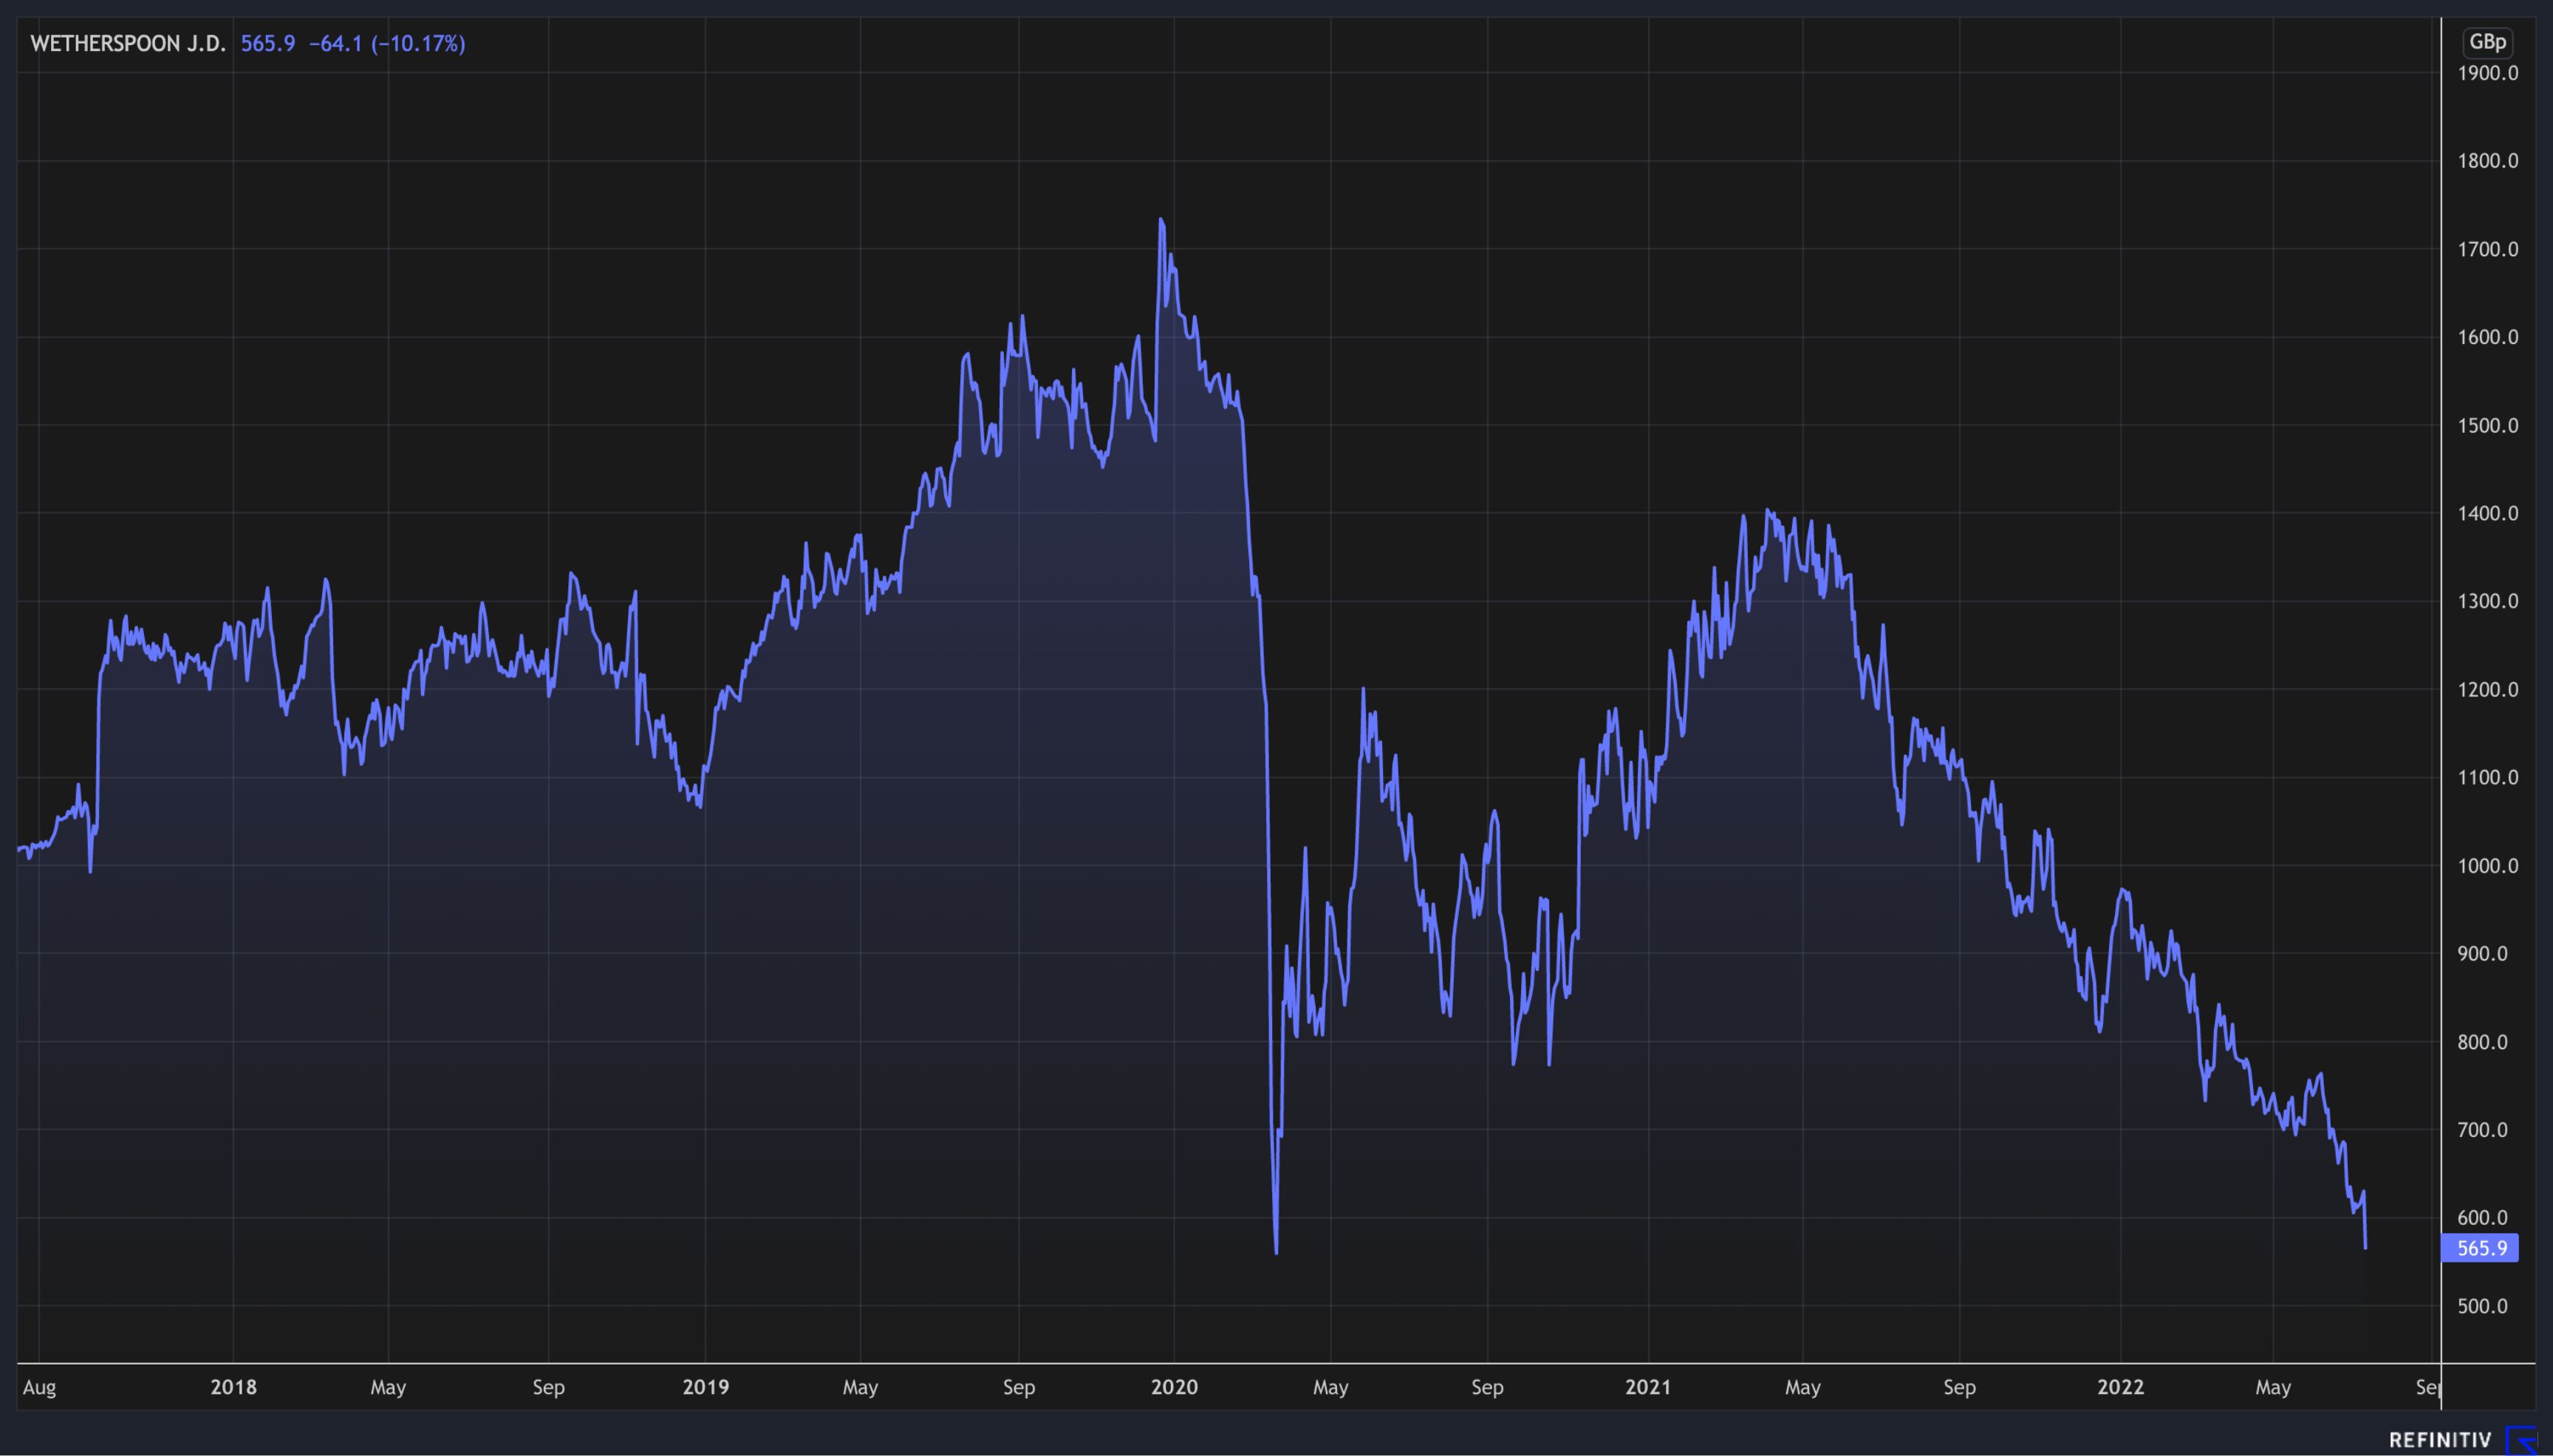Click the May label right after 2018

pos(388,1388)
